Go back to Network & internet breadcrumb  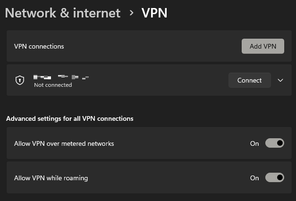tap(63, 13)
